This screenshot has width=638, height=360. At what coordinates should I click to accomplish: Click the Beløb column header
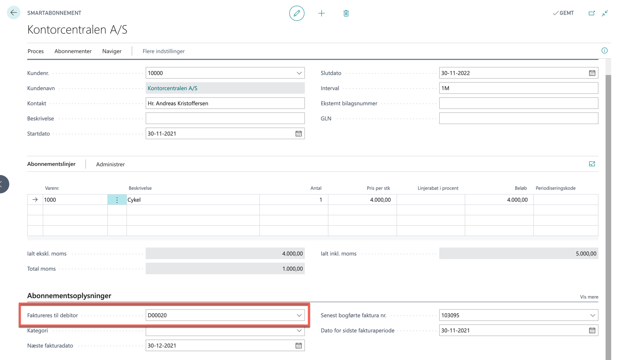[x=521, y=188]
